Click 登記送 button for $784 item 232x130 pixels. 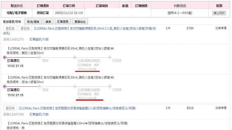pyautogui.click(x=10, y=28)
